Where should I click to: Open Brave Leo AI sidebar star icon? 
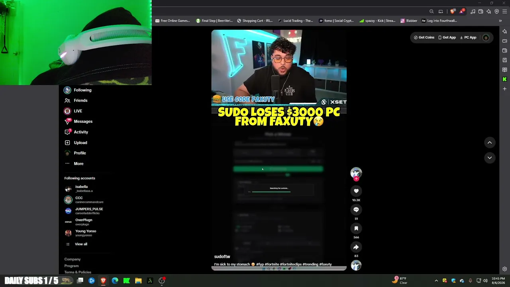(x=504, y=31)
